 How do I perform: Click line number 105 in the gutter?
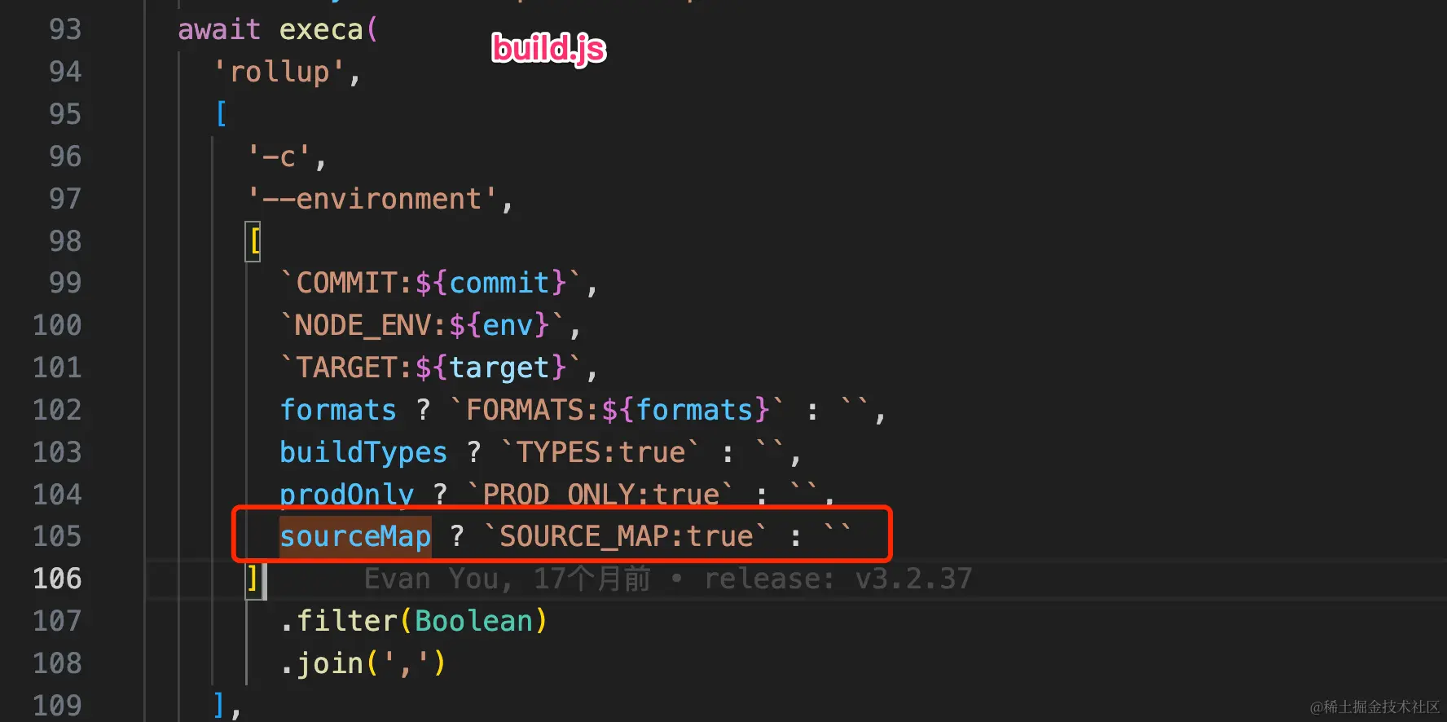coord(57,536)
